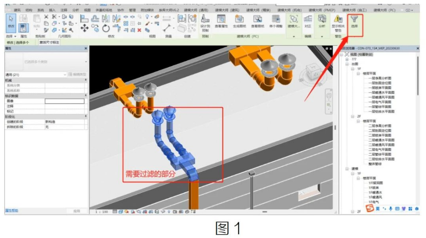Open the 建模大师 (PC) ribbon tab

tap(384, 10)
